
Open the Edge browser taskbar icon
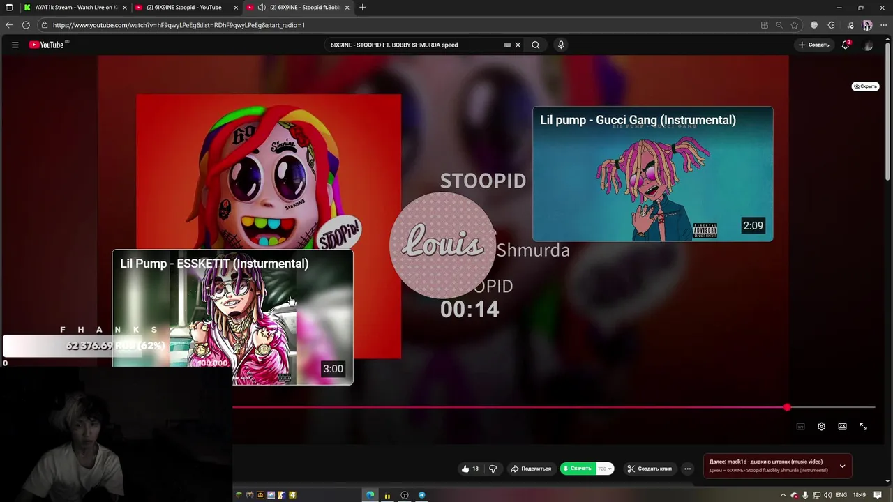click(x=370, y=495)
